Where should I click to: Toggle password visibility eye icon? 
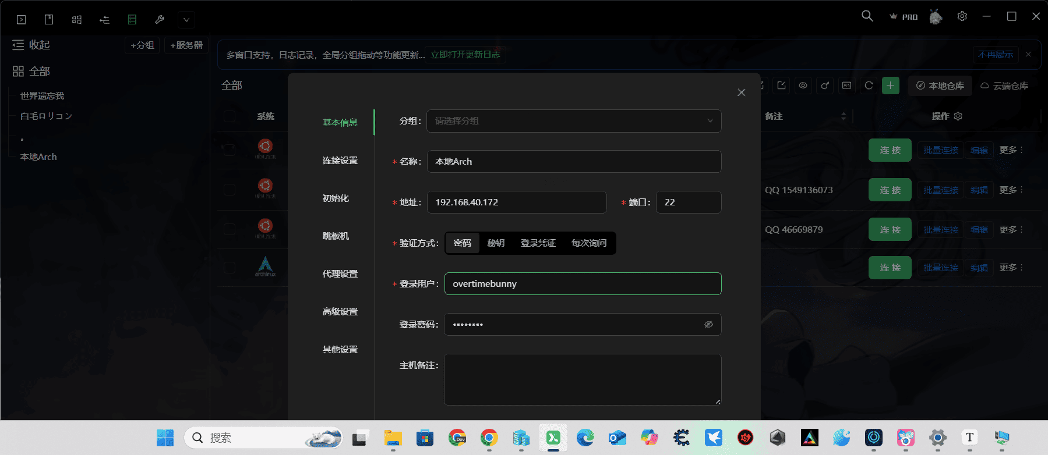(x=708, y=325)
